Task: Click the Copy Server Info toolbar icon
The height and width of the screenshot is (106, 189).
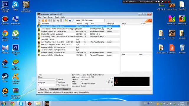Action: [x=58, y=21]
